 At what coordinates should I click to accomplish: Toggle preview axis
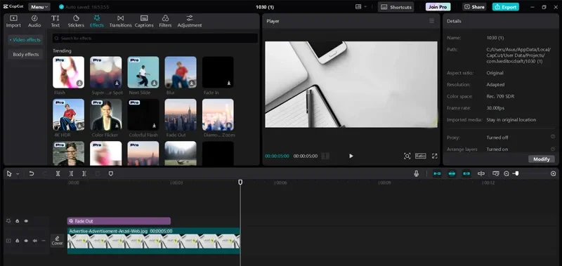point(481,173)
